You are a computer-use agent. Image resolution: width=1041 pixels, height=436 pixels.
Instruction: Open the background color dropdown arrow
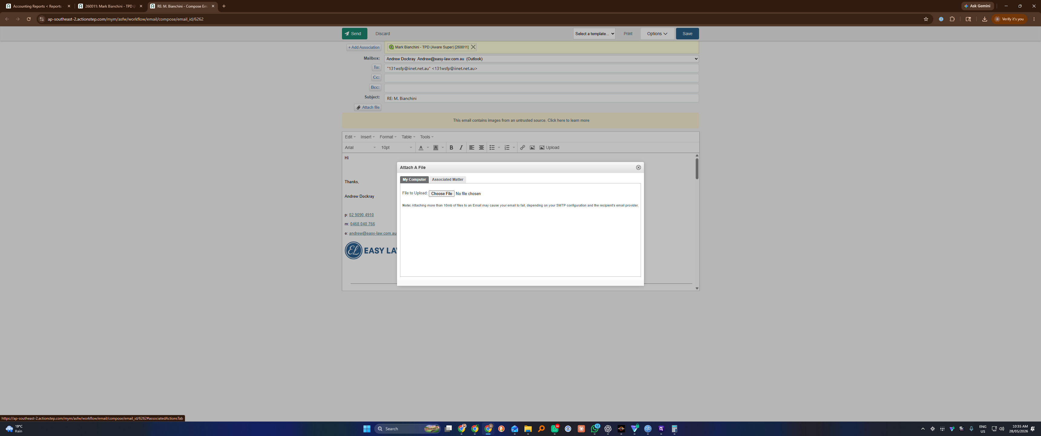tap(442, 148)
